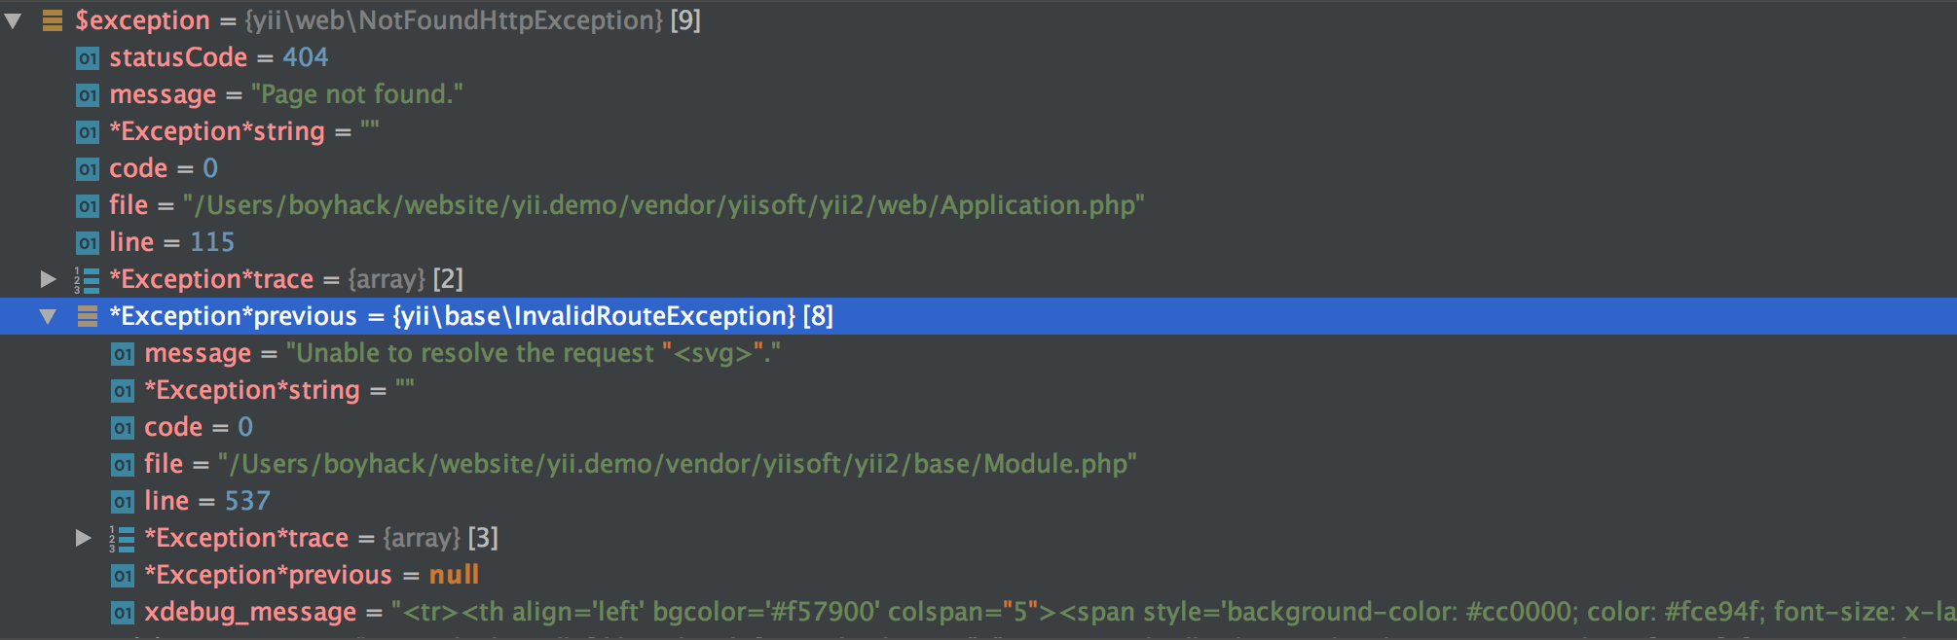The width and height of the screenshot is (1957, 640).
Task: Collapse *Exception*previous InvalidRouteException node
Action: tap(48, 316)
